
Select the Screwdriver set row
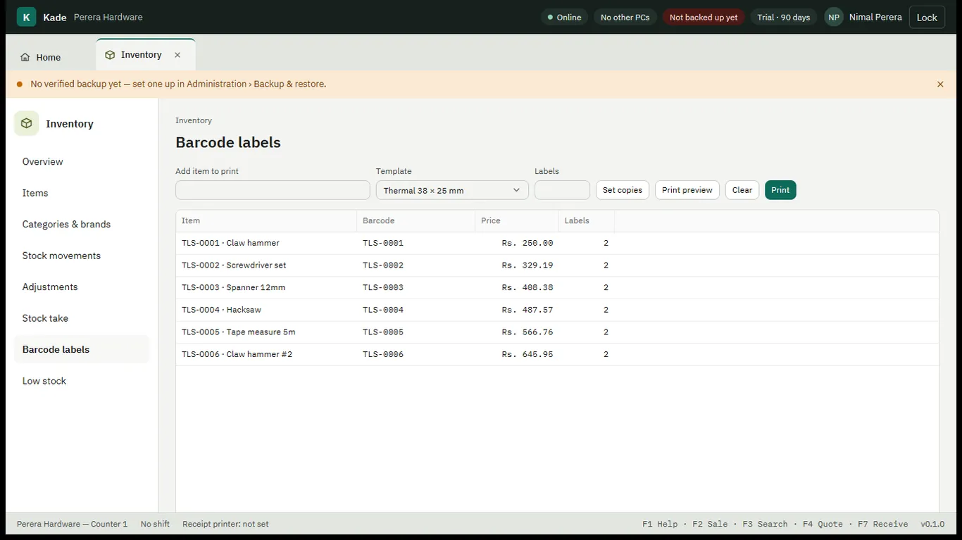[x=557, y=265]
